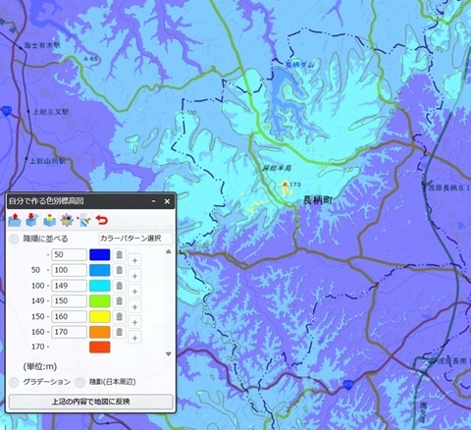The width and height of the screenshot is (471, 430).
Task: Minimize the 自分で作る色別標高図 panel
Action: [x=153, y=201]
